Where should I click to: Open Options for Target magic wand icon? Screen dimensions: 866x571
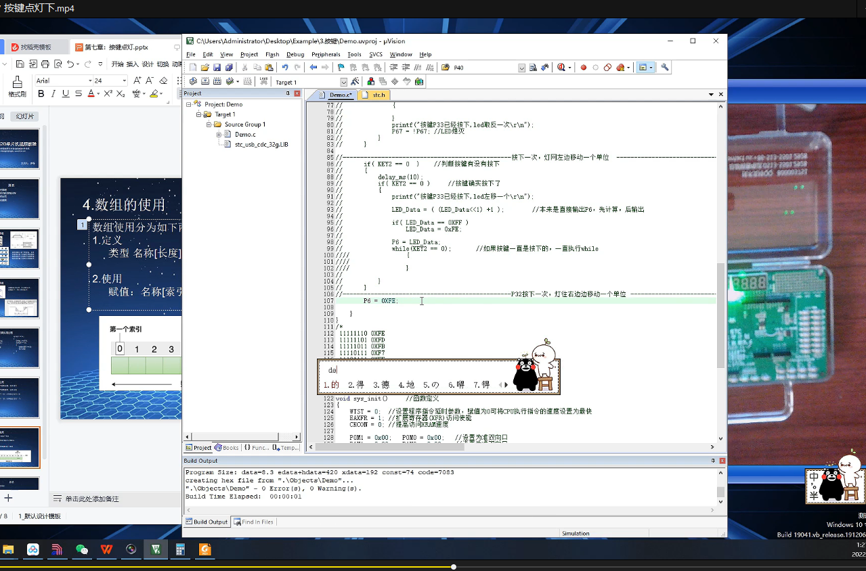point(355,82)
